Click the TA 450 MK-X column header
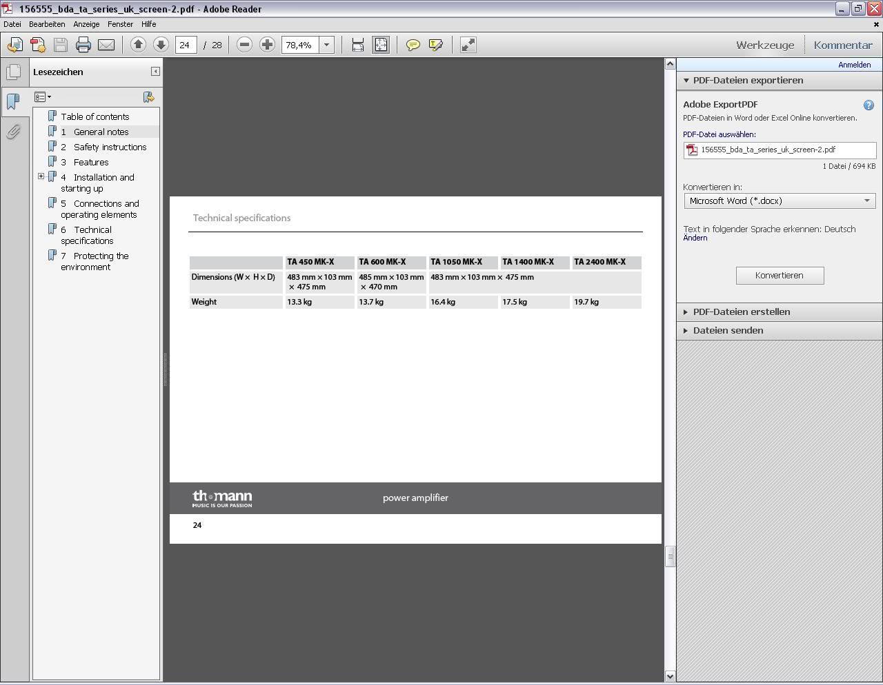 [319, 262]
